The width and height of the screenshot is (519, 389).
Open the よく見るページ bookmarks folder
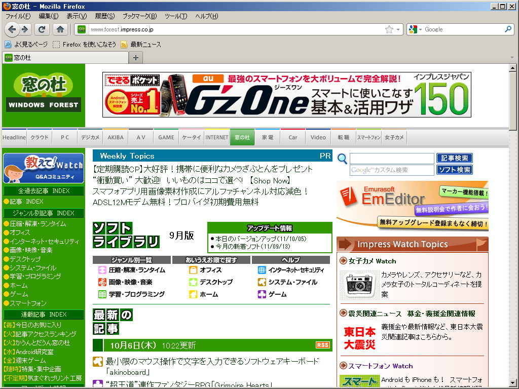(x=26, y=45)
